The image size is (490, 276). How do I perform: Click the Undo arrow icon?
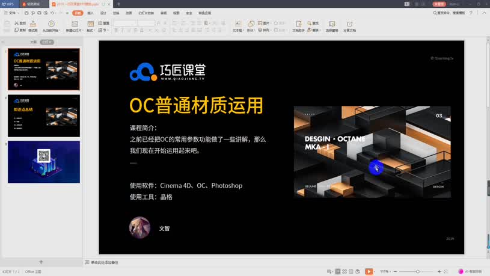52,13
